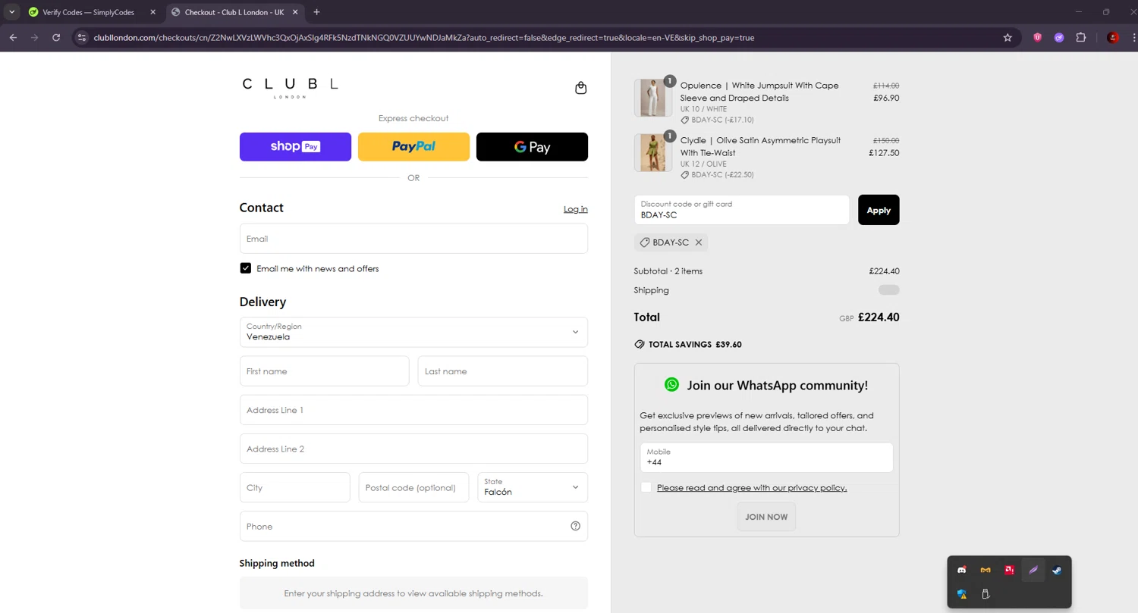
Task: Open the browser Extensions puzzle icon
Action: click(1081, 37)
